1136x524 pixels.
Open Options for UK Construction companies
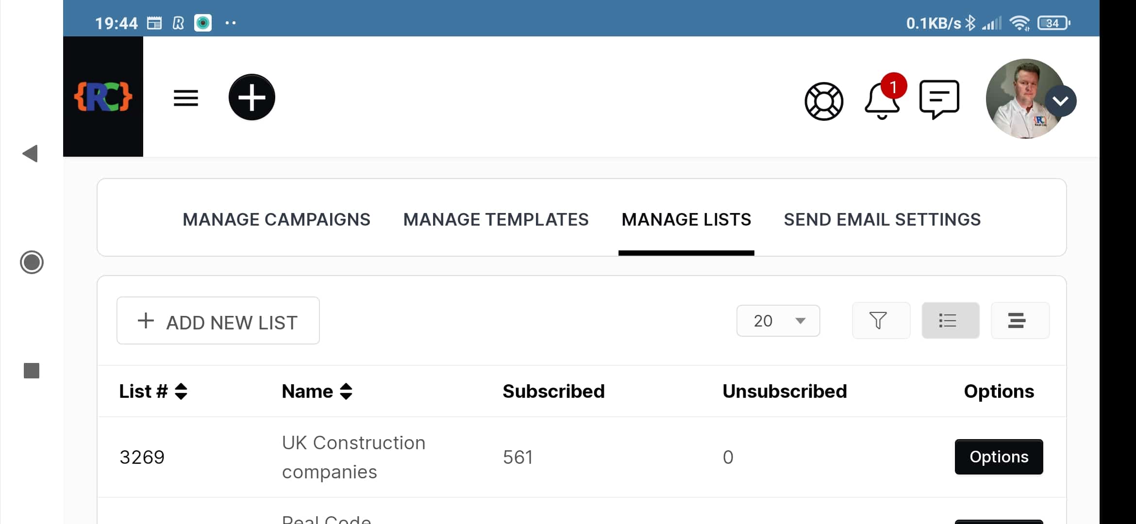click(999, 457)
